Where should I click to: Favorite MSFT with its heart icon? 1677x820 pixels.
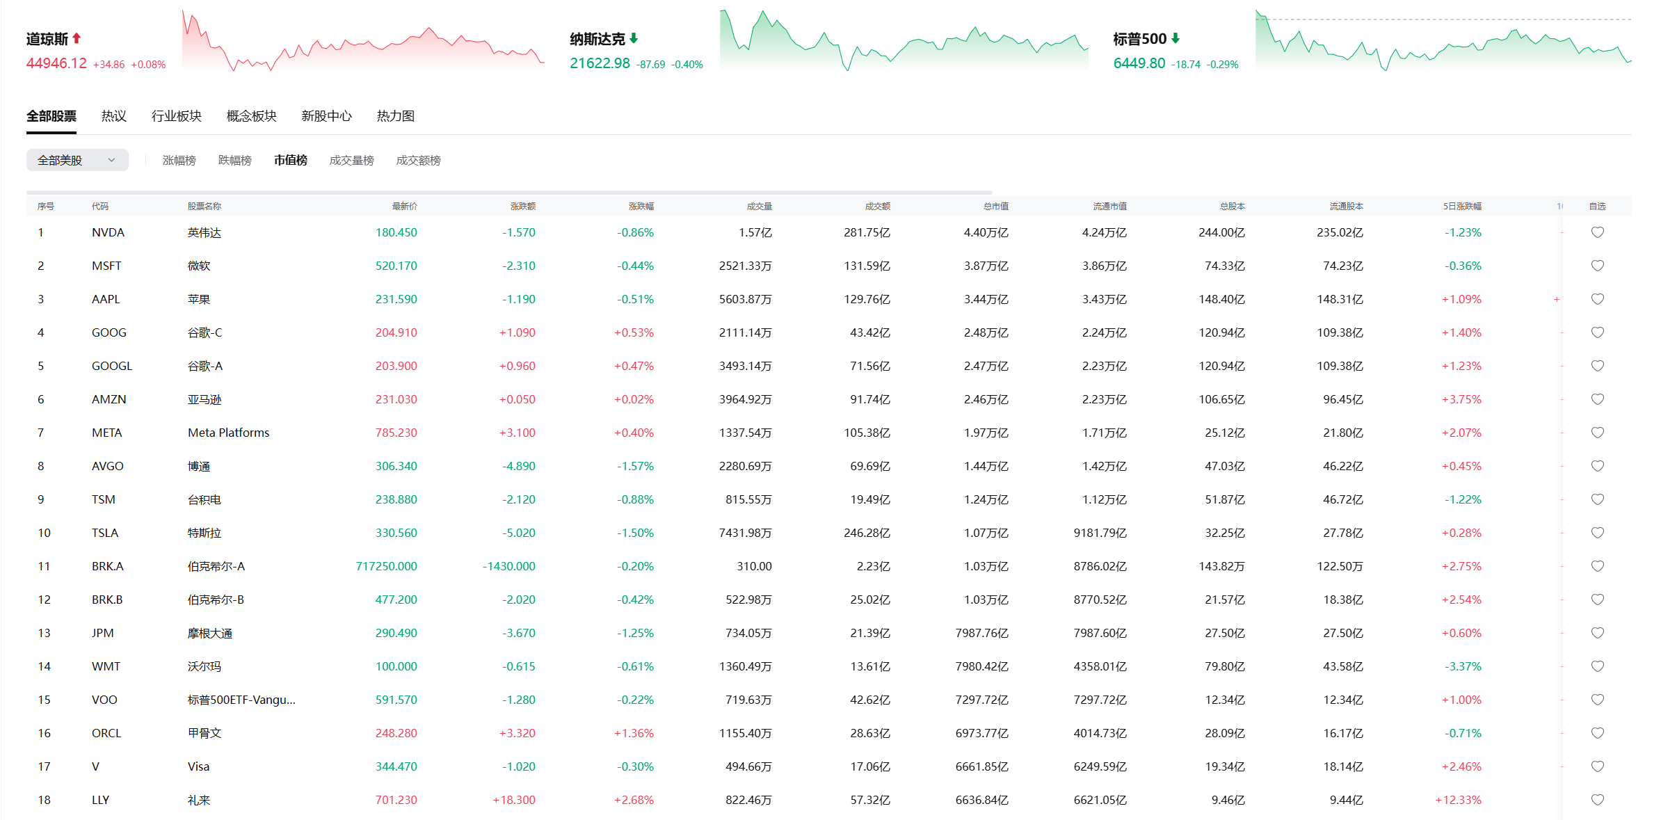(x=1597, y=266)
